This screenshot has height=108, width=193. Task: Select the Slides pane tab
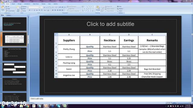pyautogui.click(x=3, y=15)
